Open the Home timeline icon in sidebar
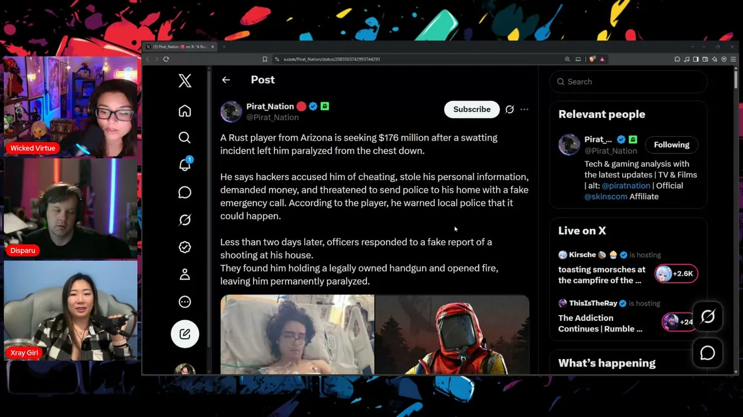Viewport: 743px width, 417px height. (185, 111)
